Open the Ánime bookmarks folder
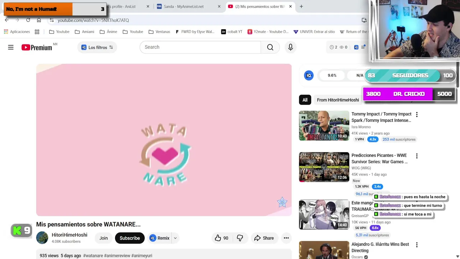Image resolution: width=460 pixels, height=259 pixels. tap(109, 32)
